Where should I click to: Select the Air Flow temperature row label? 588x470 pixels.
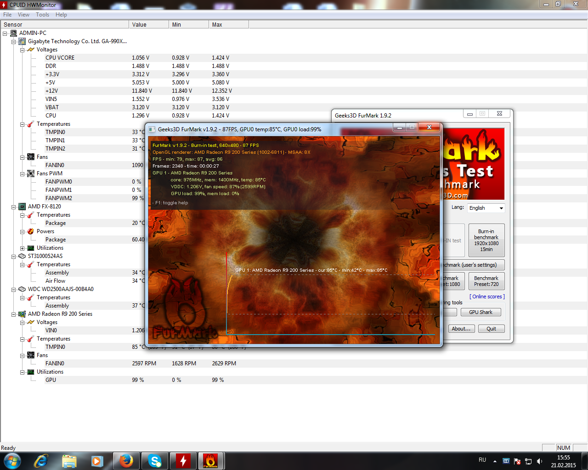(x=55, y=281)
